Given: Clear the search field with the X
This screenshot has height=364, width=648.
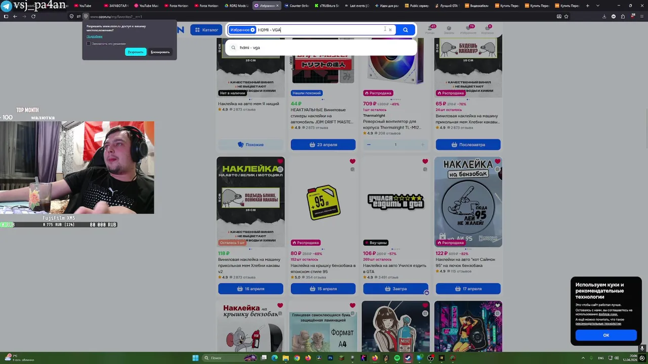Looking at the screenshot, I should click(x=390, y=30).
